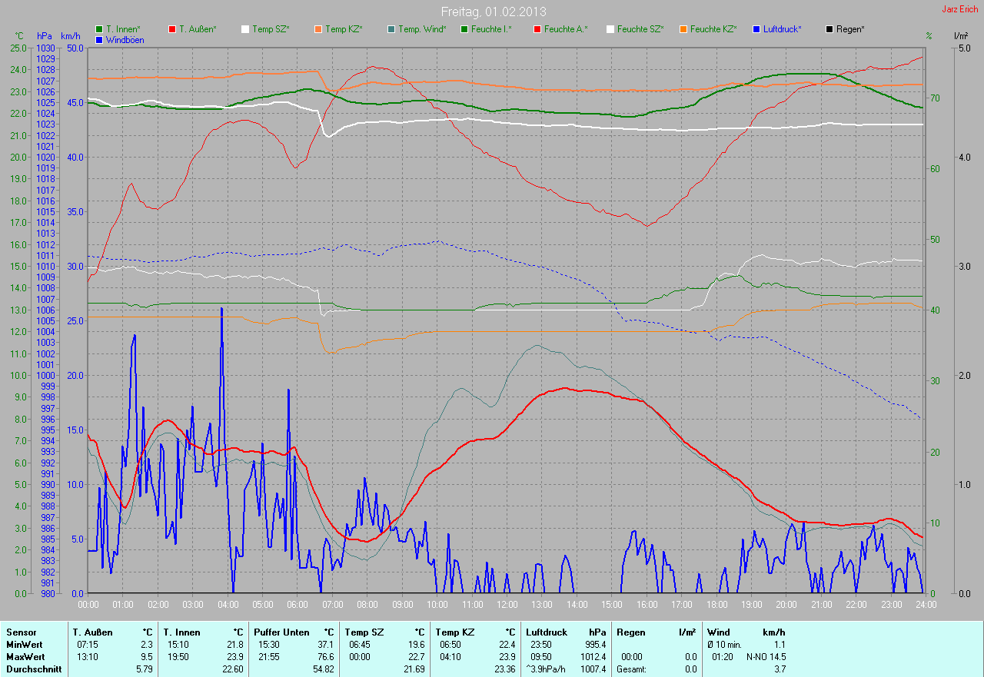Viewport: 984px width, 677px height.
Task: Click the blue Windböen legend swatch
Action: coord(99,39)
